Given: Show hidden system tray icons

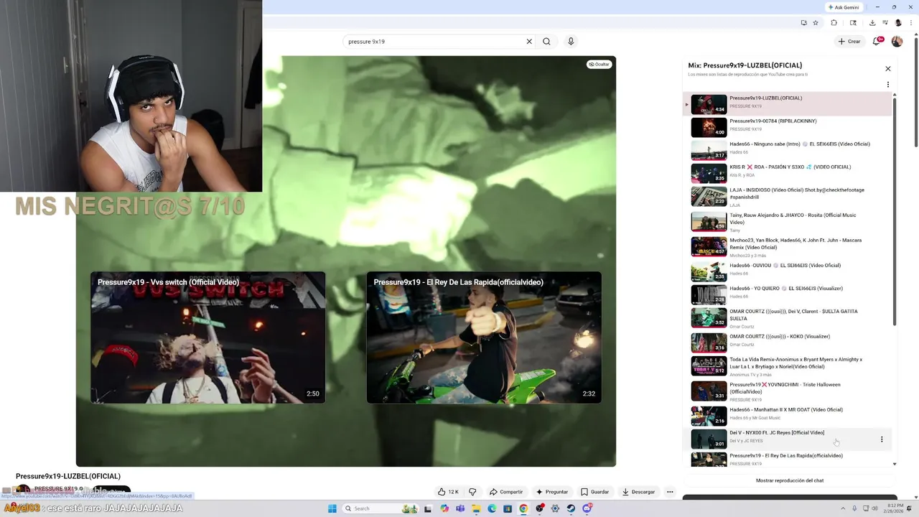Looking at the screenshot, I should 843,508.
